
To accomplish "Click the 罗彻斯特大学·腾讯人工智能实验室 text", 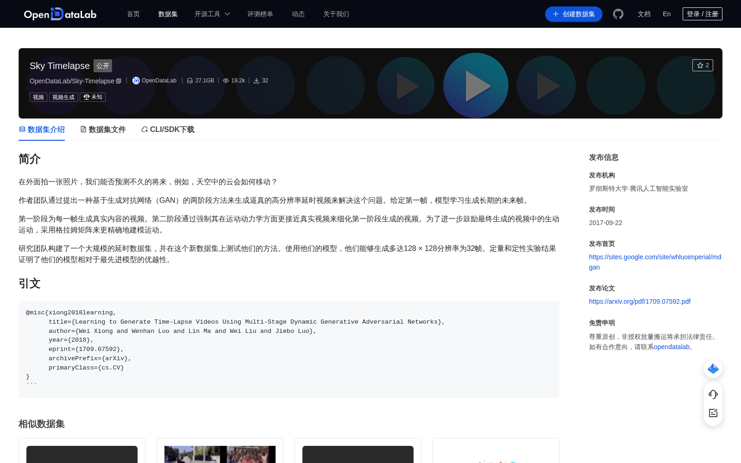I will tap(639, 188).
